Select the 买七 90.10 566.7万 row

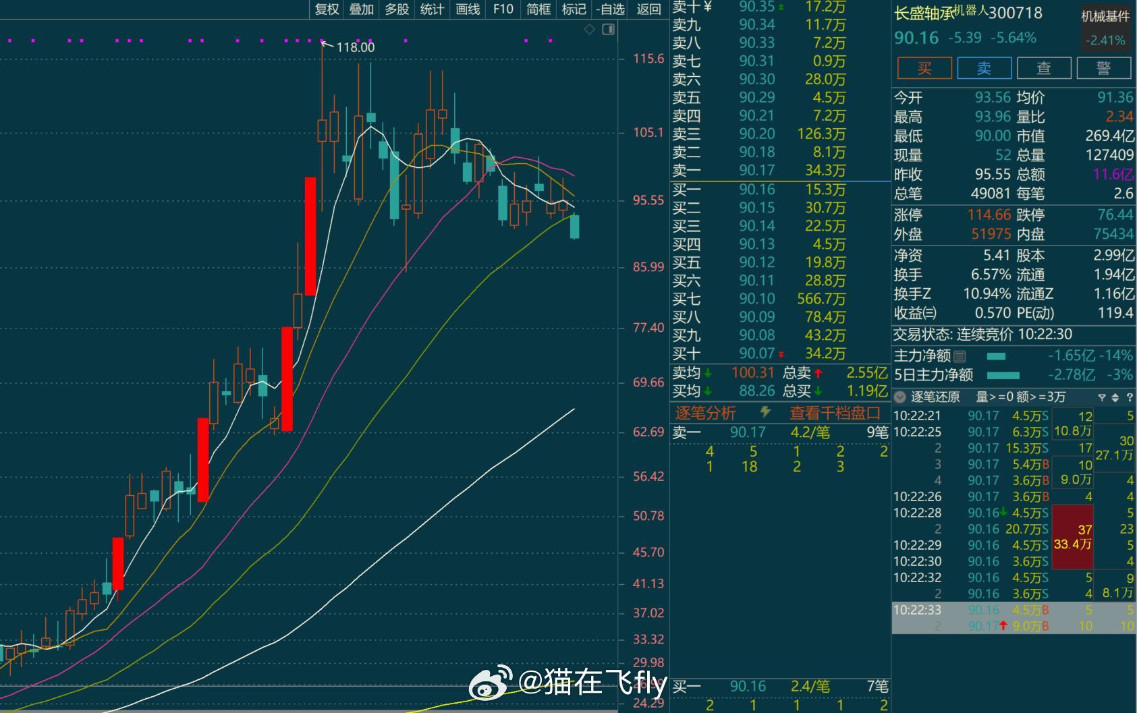780,299
